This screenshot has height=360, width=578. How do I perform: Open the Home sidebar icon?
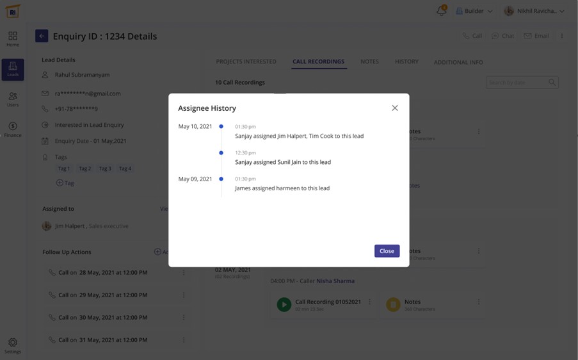pyautogui.click(x=13, y=38)
